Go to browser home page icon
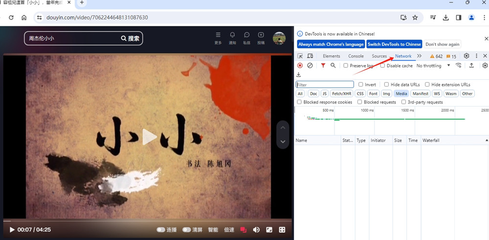The height and width of the screenshot is (240, 489). click(24, 18)
